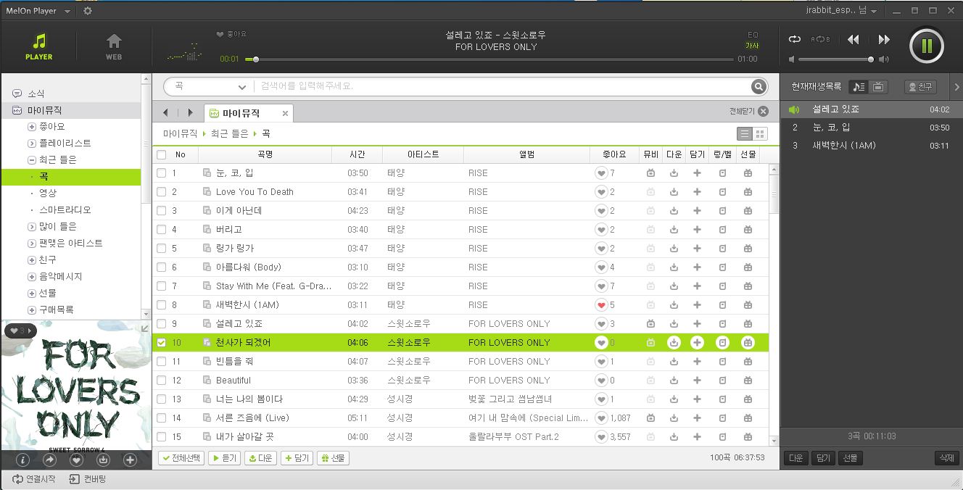
Task: Check the box for song Love You To Death
Action: pos(162,192)
